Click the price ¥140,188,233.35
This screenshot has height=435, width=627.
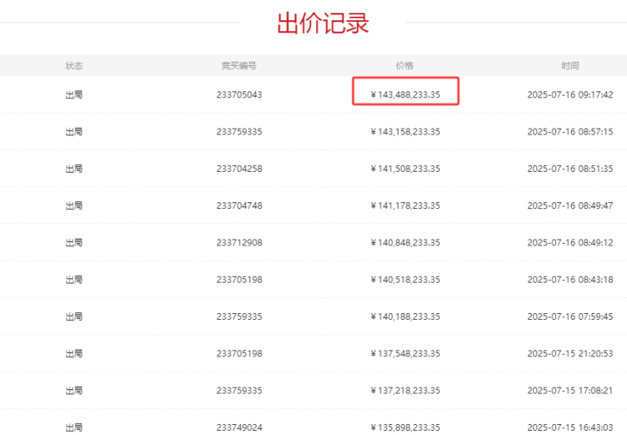[x=406, y=317]
